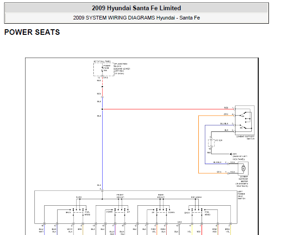Click the 'RECLINING' switch label
Image resolution: width=281 pixels, height=235 pixels.
click(196, 197)
